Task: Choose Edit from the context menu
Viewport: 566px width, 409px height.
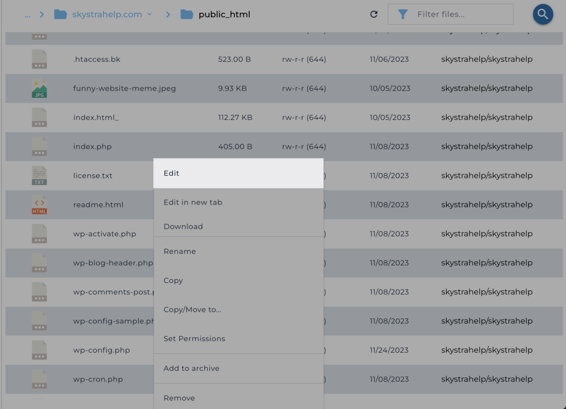Action: coord(171,173)
